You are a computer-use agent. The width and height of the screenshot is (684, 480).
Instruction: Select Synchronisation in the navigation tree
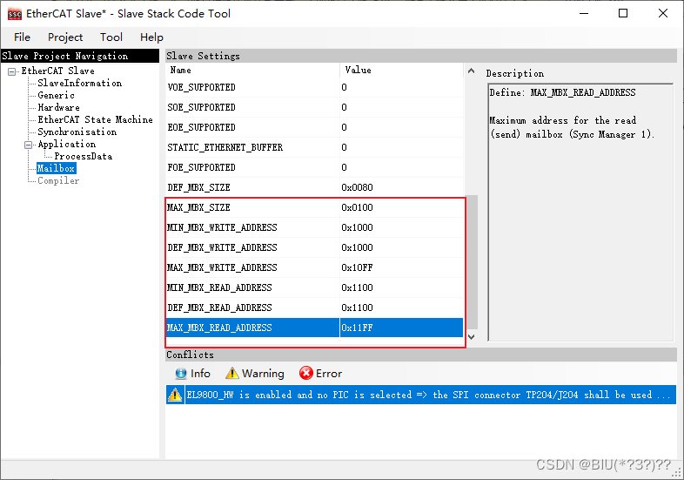[77, 132]
